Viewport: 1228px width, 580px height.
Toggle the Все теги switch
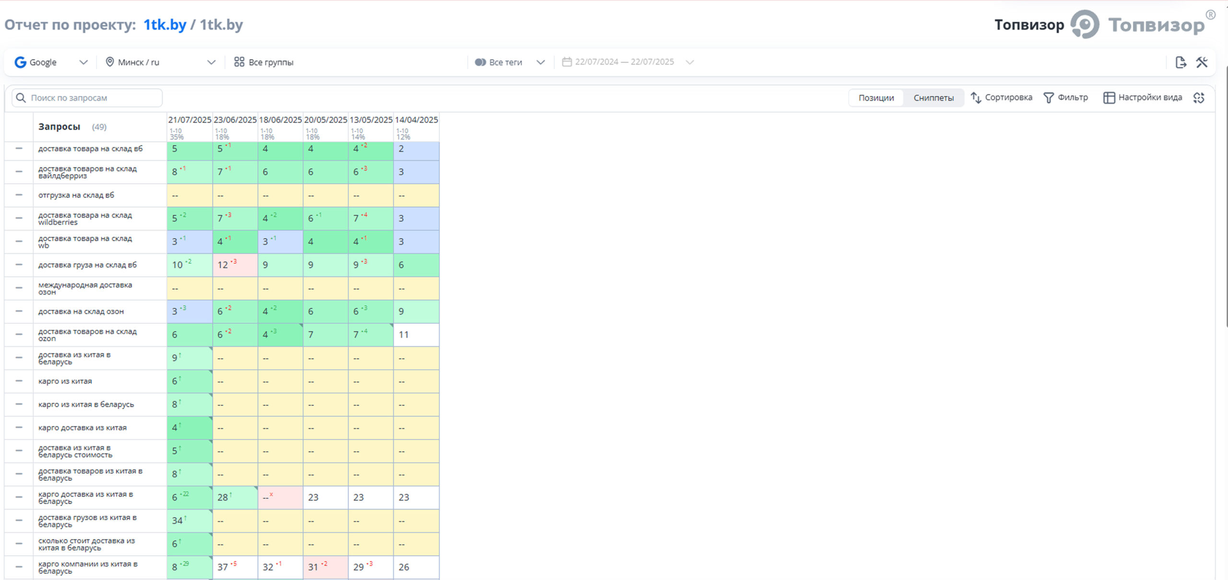480,62
